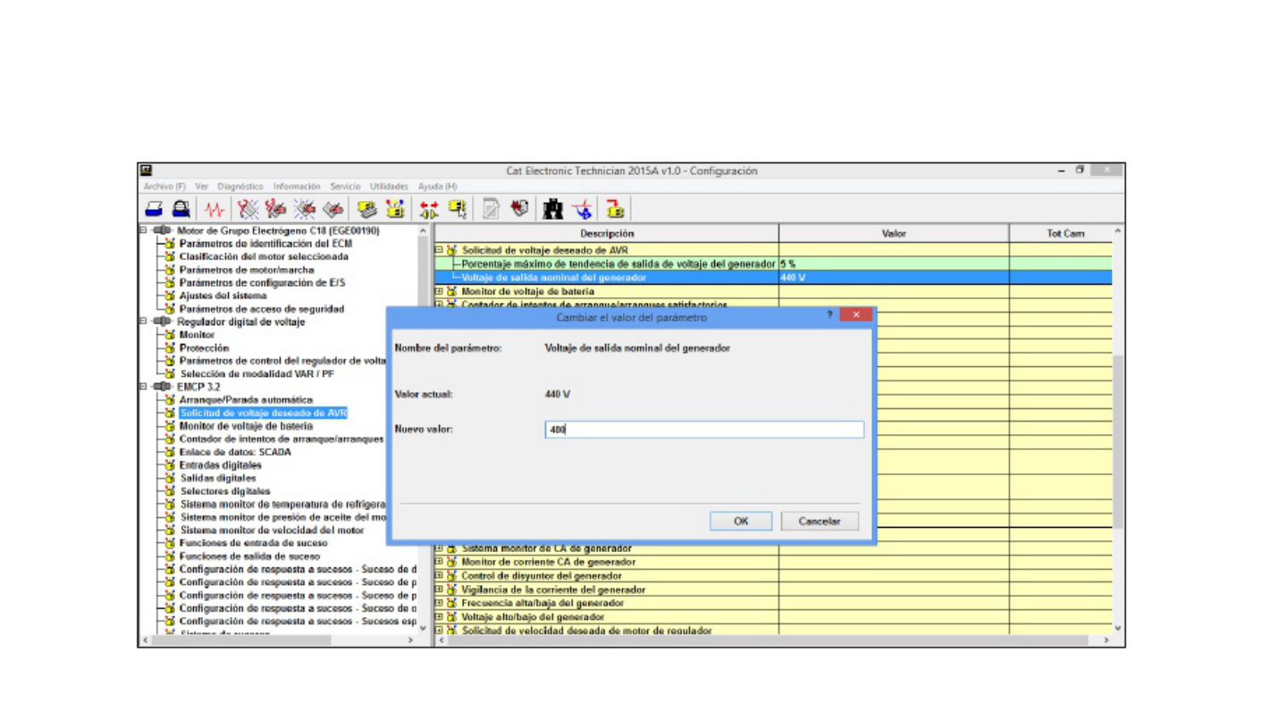Collapse the Regulador digital de voltaje node
The height and width of the screenshot is (711, 1263).
point(143,322)
